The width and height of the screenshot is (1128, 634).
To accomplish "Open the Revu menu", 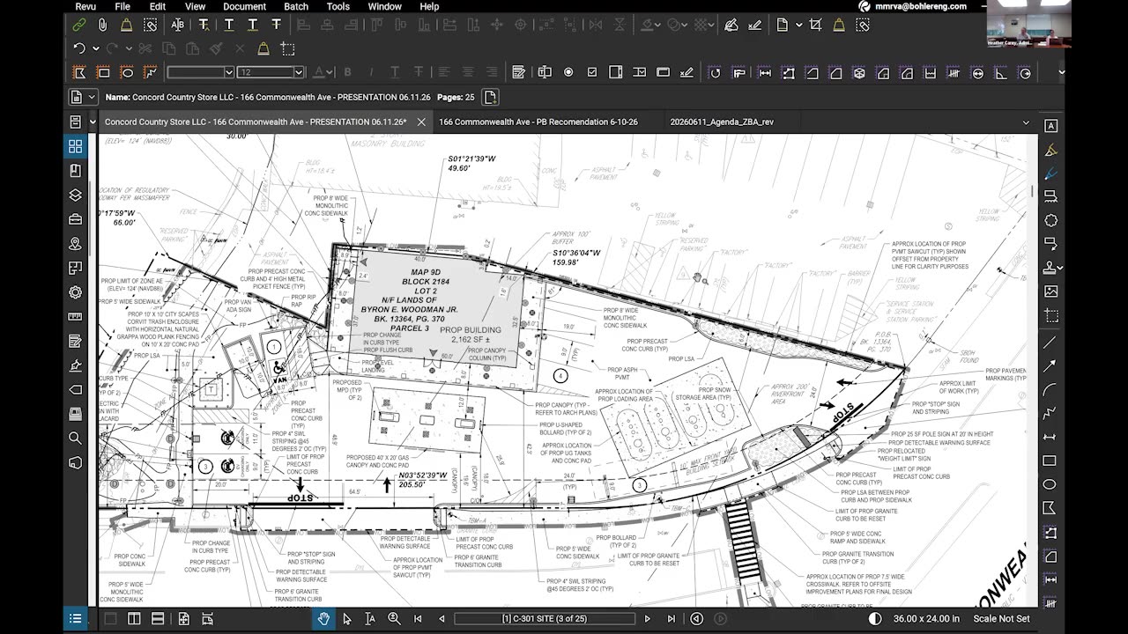I will tap(85, 6).
